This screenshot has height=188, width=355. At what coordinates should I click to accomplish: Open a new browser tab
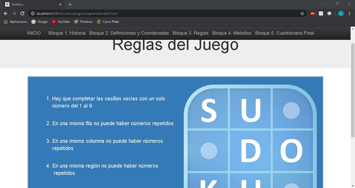click(70, 4)
